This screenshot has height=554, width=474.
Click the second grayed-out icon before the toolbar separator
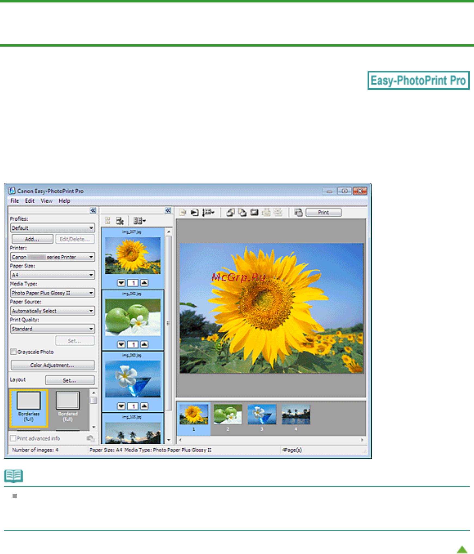[x=278, y=212]
